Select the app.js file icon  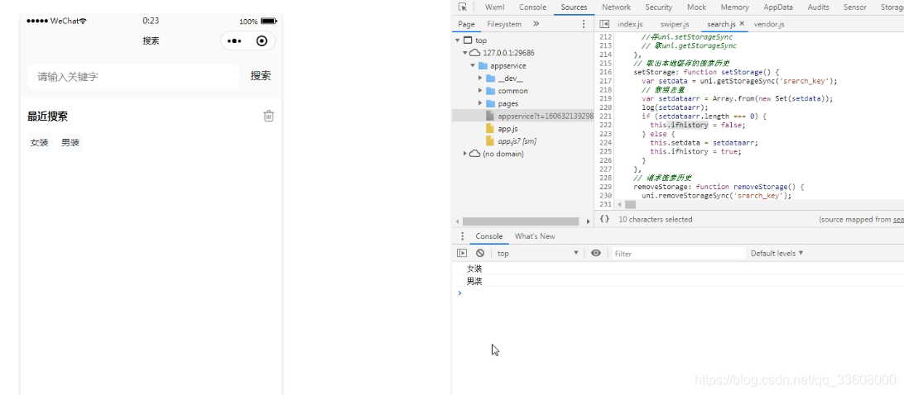pyautogui.click(x=490, y=128)
